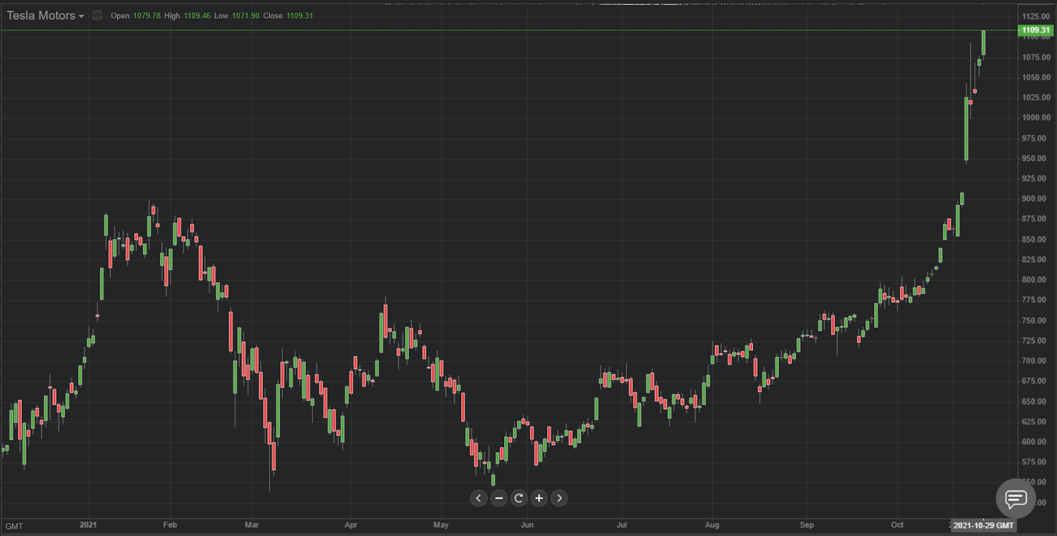This screenshot has width=1057, height=536.
Task: Click the Feb label on the time axis
Action: click(170, 525)
